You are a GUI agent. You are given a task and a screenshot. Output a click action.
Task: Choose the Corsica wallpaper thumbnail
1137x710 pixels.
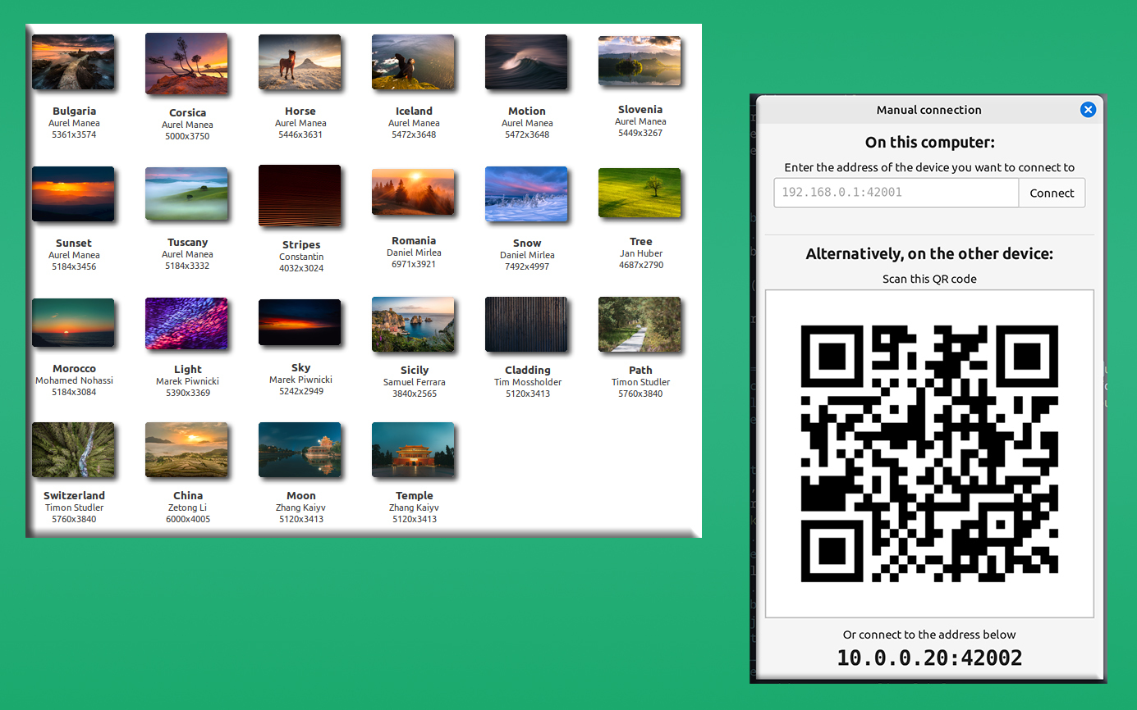click(x=186, y=64)
